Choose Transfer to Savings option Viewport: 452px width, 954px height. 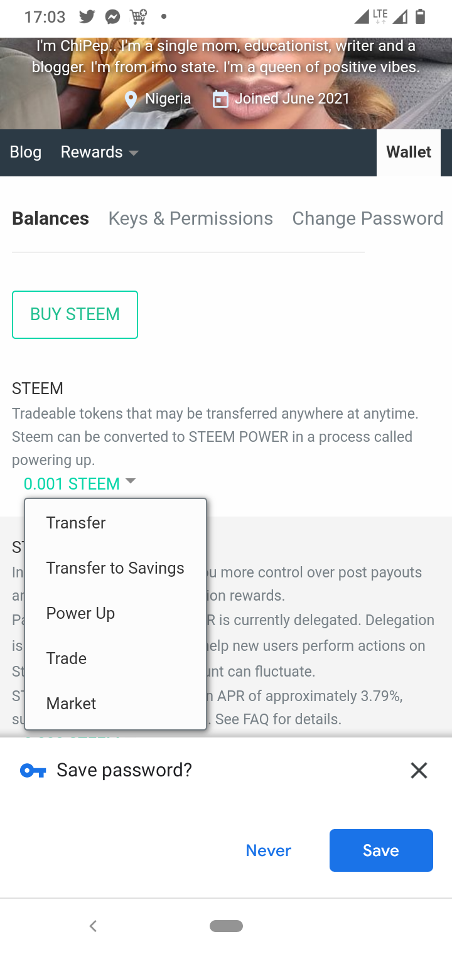pyautogui.click(x=116, y=568)
